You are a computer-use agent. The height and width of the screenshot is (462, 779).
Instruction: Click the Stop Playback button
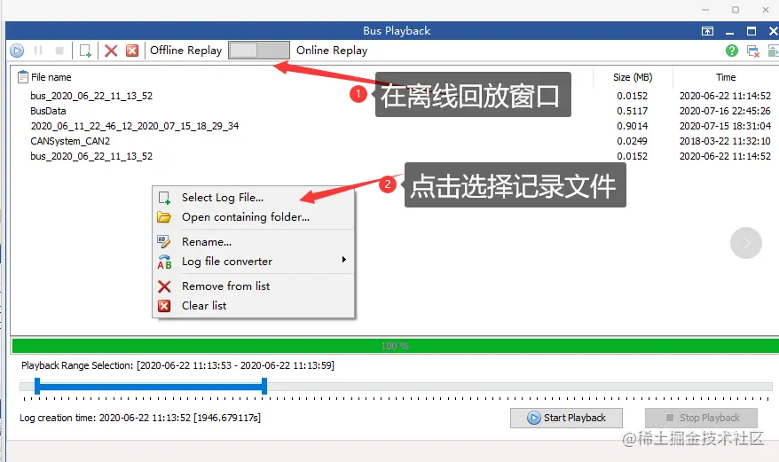click(702, 418)
